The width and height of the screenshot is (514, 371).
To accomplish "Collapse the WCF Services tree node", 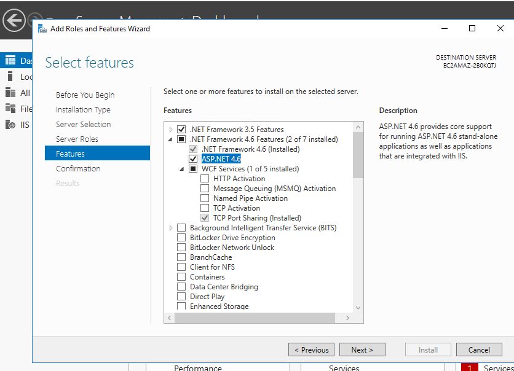I will (x=182, y=169).
